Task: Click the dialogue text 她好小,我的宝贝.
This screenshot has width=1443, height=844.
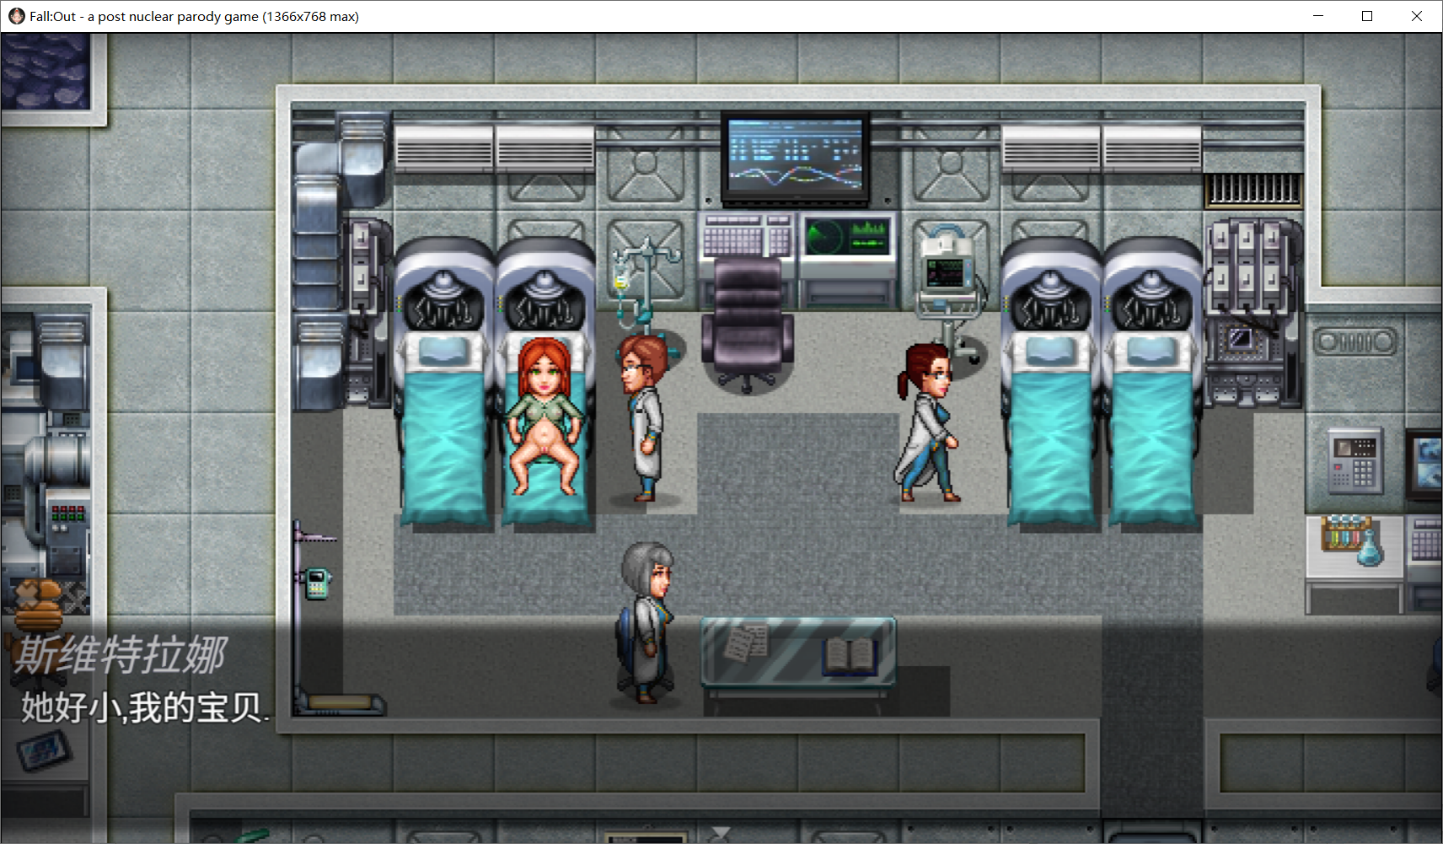Action: pyautogui.click(x=145, y=707)
